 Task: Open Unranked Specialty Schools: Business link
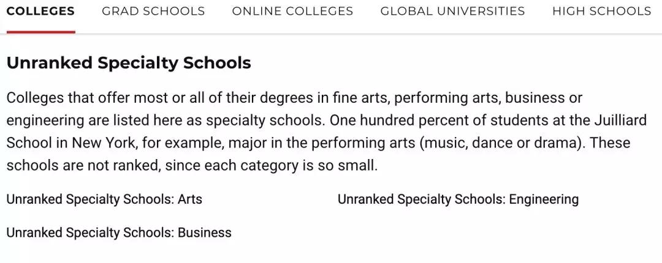[119, 232]
